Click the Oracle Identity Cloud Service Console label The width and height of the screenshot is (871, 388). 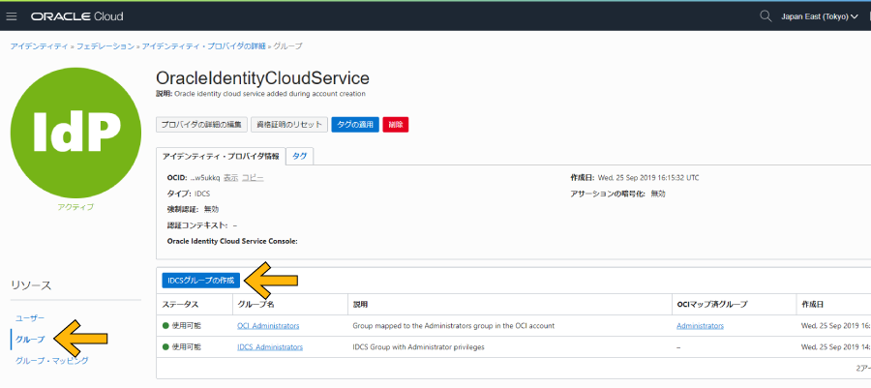[232, 241]
